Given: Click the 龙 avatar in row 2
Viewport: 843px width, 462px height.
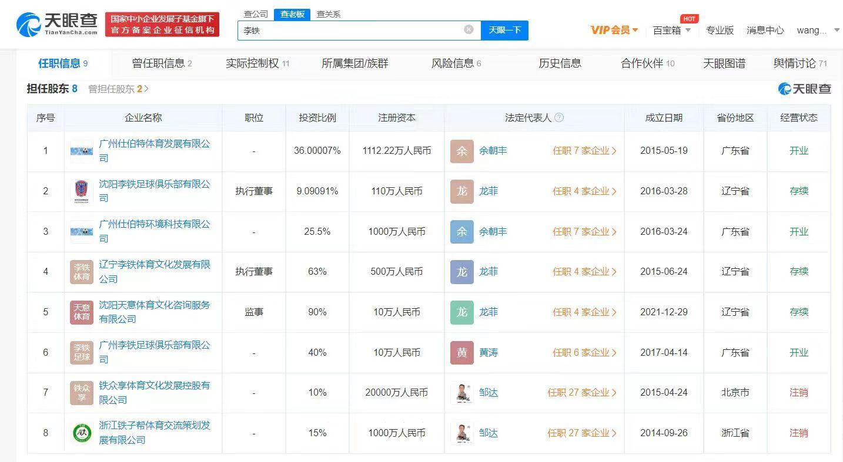Looking at the screenshot, I should coord(462,191).
